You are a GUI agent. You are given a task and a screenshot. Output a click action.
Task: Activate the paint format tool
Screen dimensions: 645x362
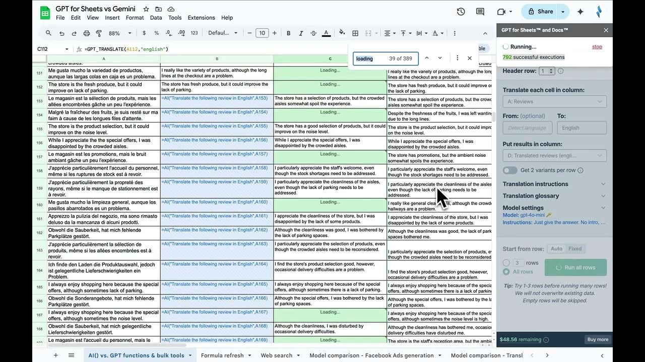[99, 33]
